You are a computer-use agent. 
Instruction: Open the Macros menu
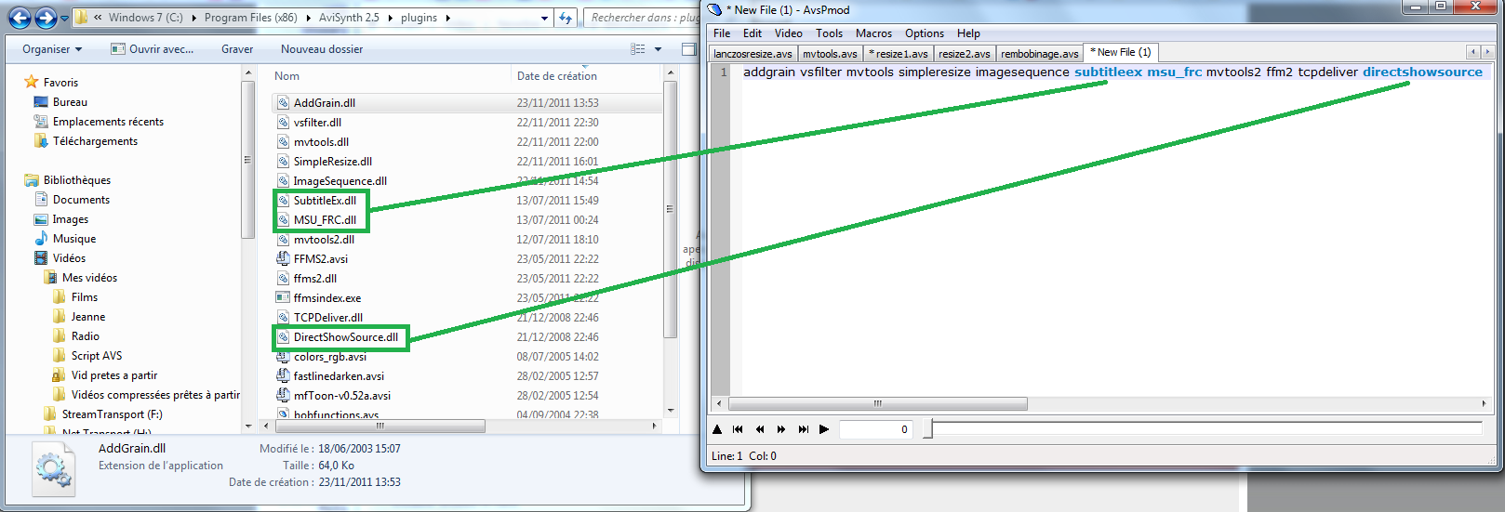[x=873, y=33]
